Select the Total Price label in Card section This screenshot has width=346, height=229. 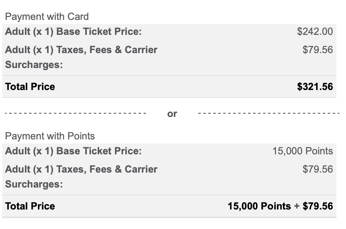(x=30, y=87)
